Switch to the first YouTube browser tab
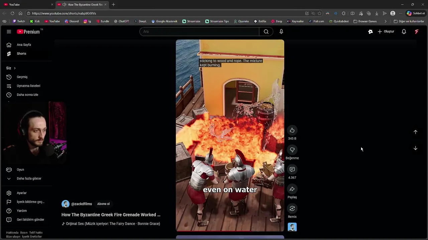428x240 pixels. pos(28,4)
